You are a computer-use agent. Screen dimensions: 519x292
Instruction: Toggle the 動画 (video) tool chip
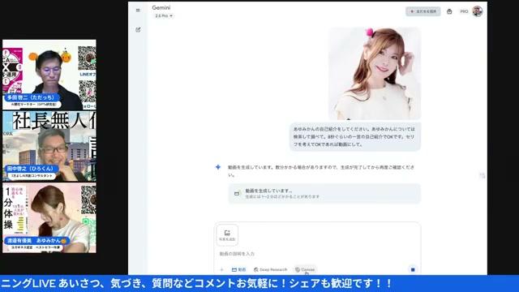point(238,269)
